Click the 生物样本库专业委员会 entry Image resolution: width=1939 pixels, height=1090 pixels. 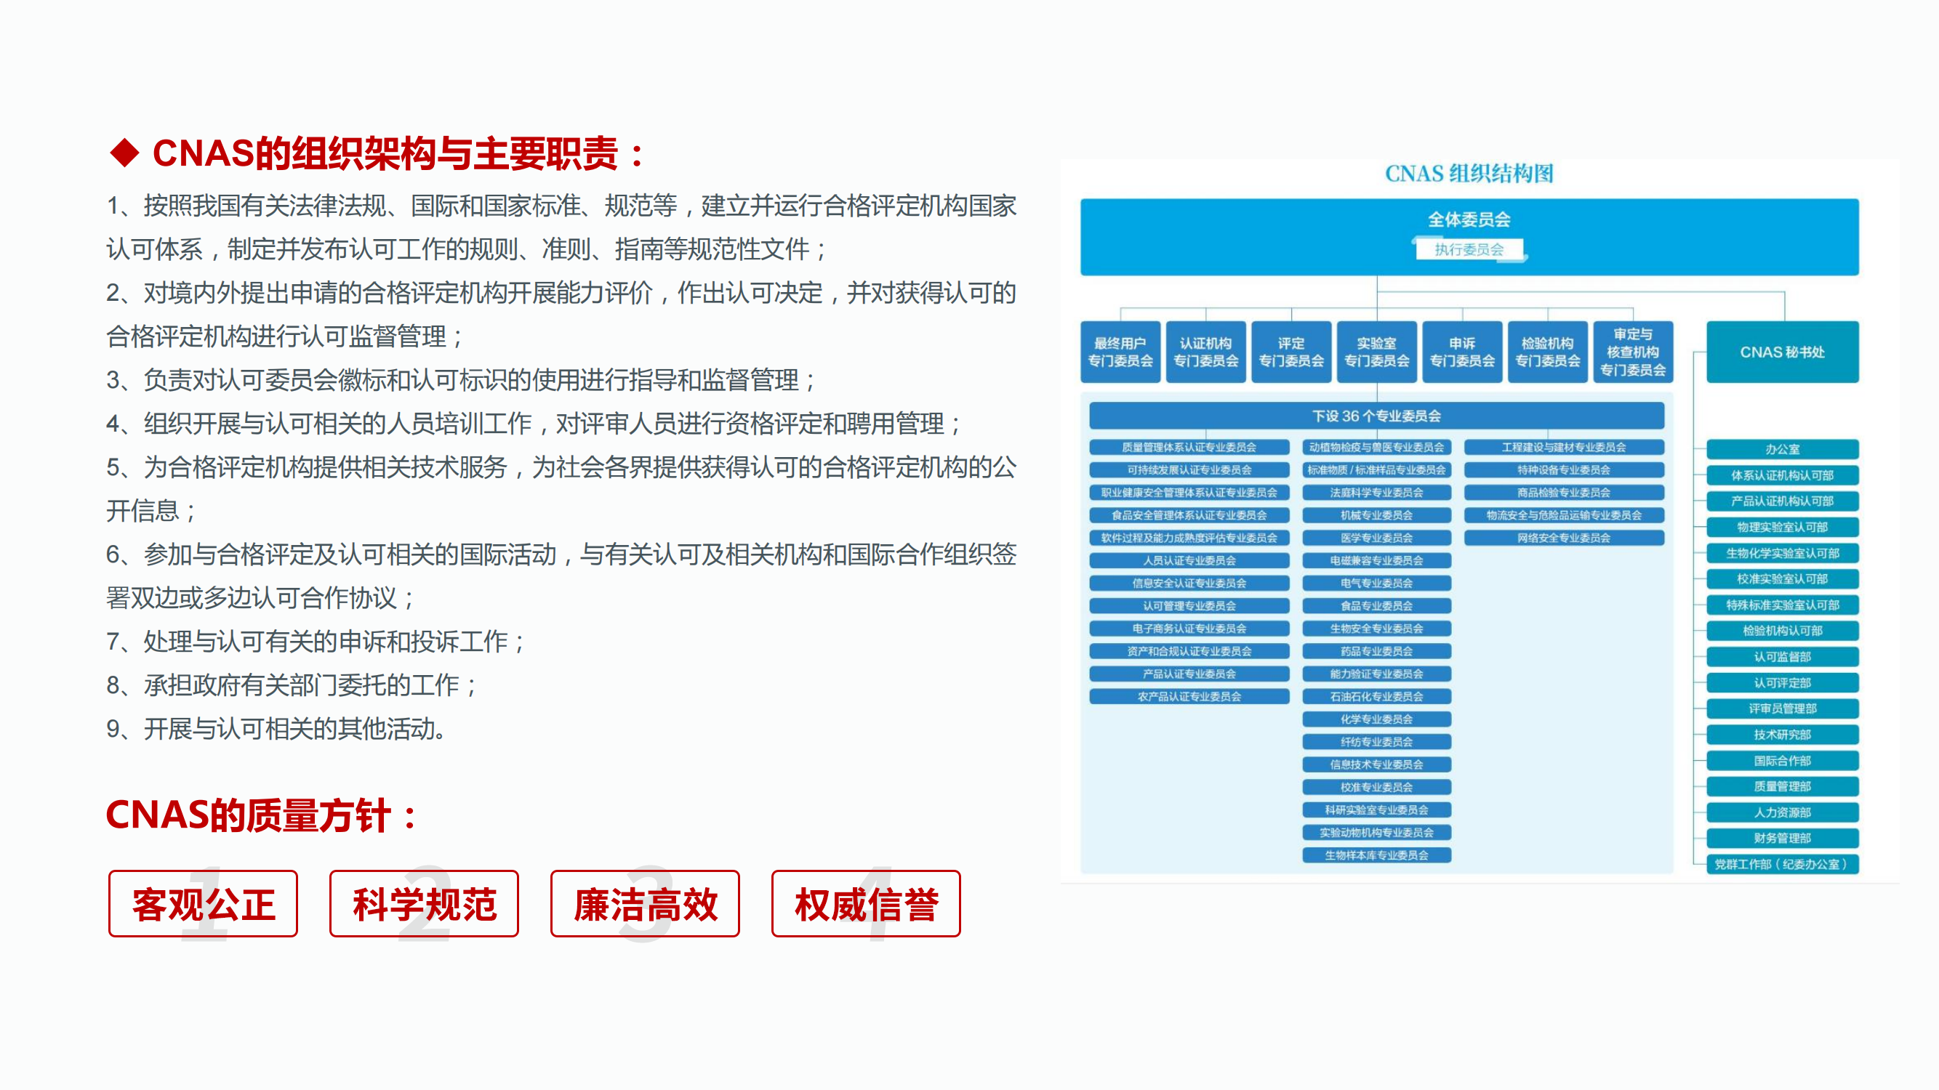point(1376,855)
